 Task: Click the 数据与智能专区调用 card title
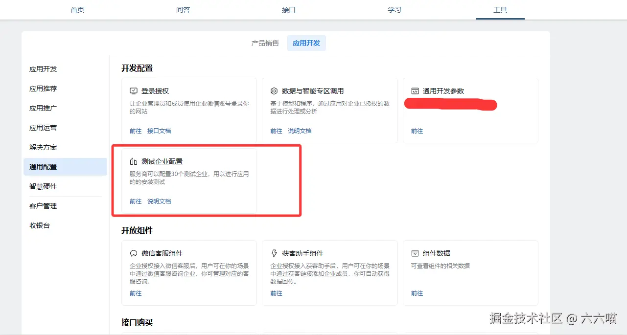pos(313,91)
